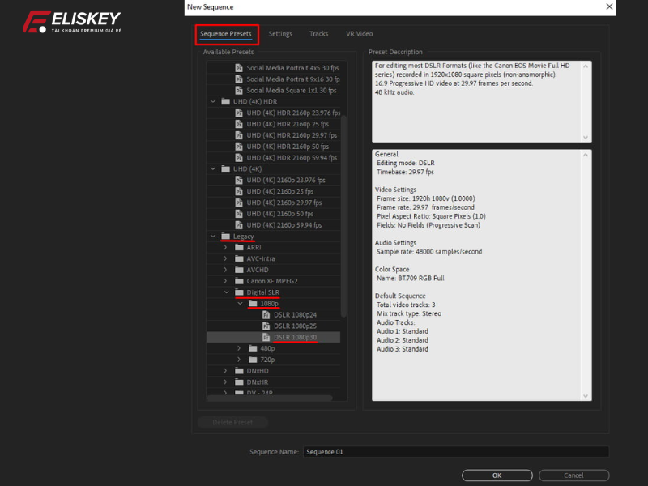The width and height of the screenshot is (648, 486).
Task: Open the Tracks tab
Action: coord(318,34)
